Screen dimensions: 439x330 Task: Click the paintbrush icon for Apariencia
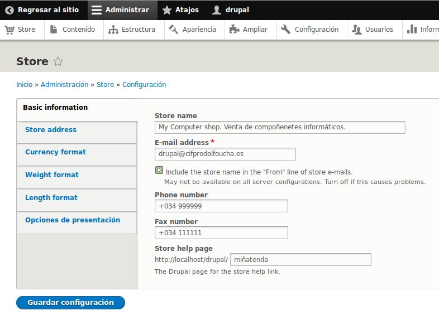coord(174,30)
